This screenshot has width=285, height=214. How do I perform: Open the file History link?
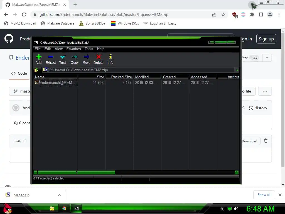258,108
